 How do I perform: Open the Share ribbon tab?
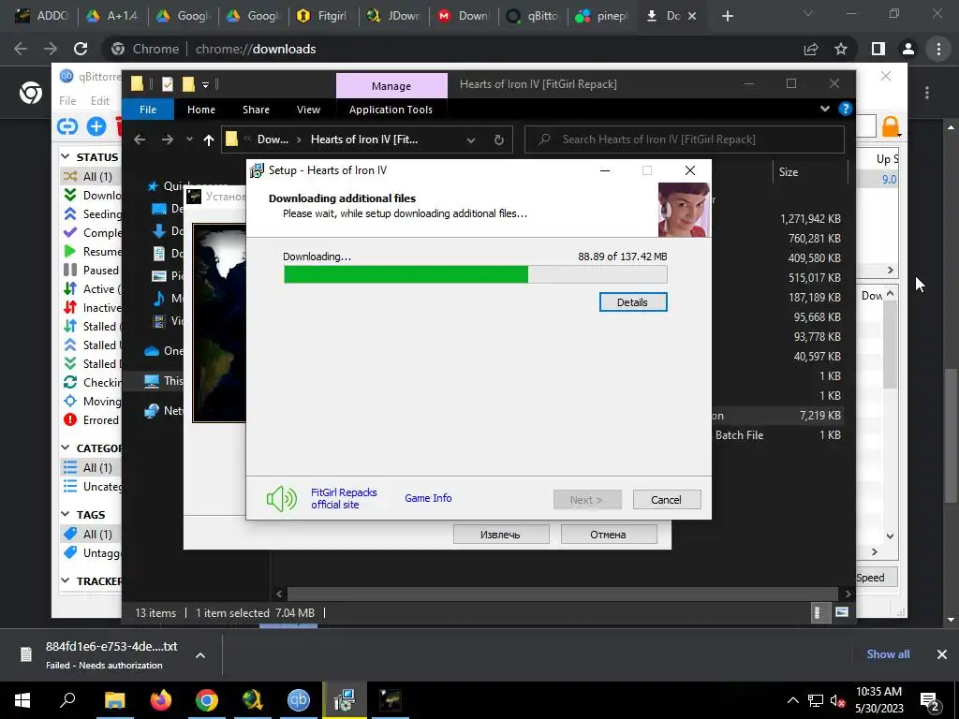[256, 110]
